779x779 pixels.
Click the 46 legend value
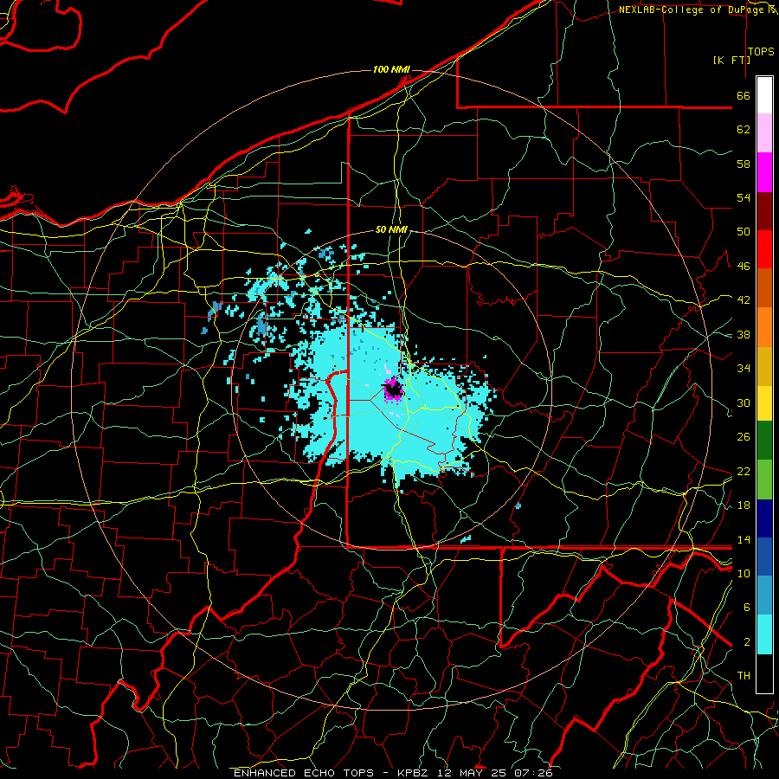point(744,267)
